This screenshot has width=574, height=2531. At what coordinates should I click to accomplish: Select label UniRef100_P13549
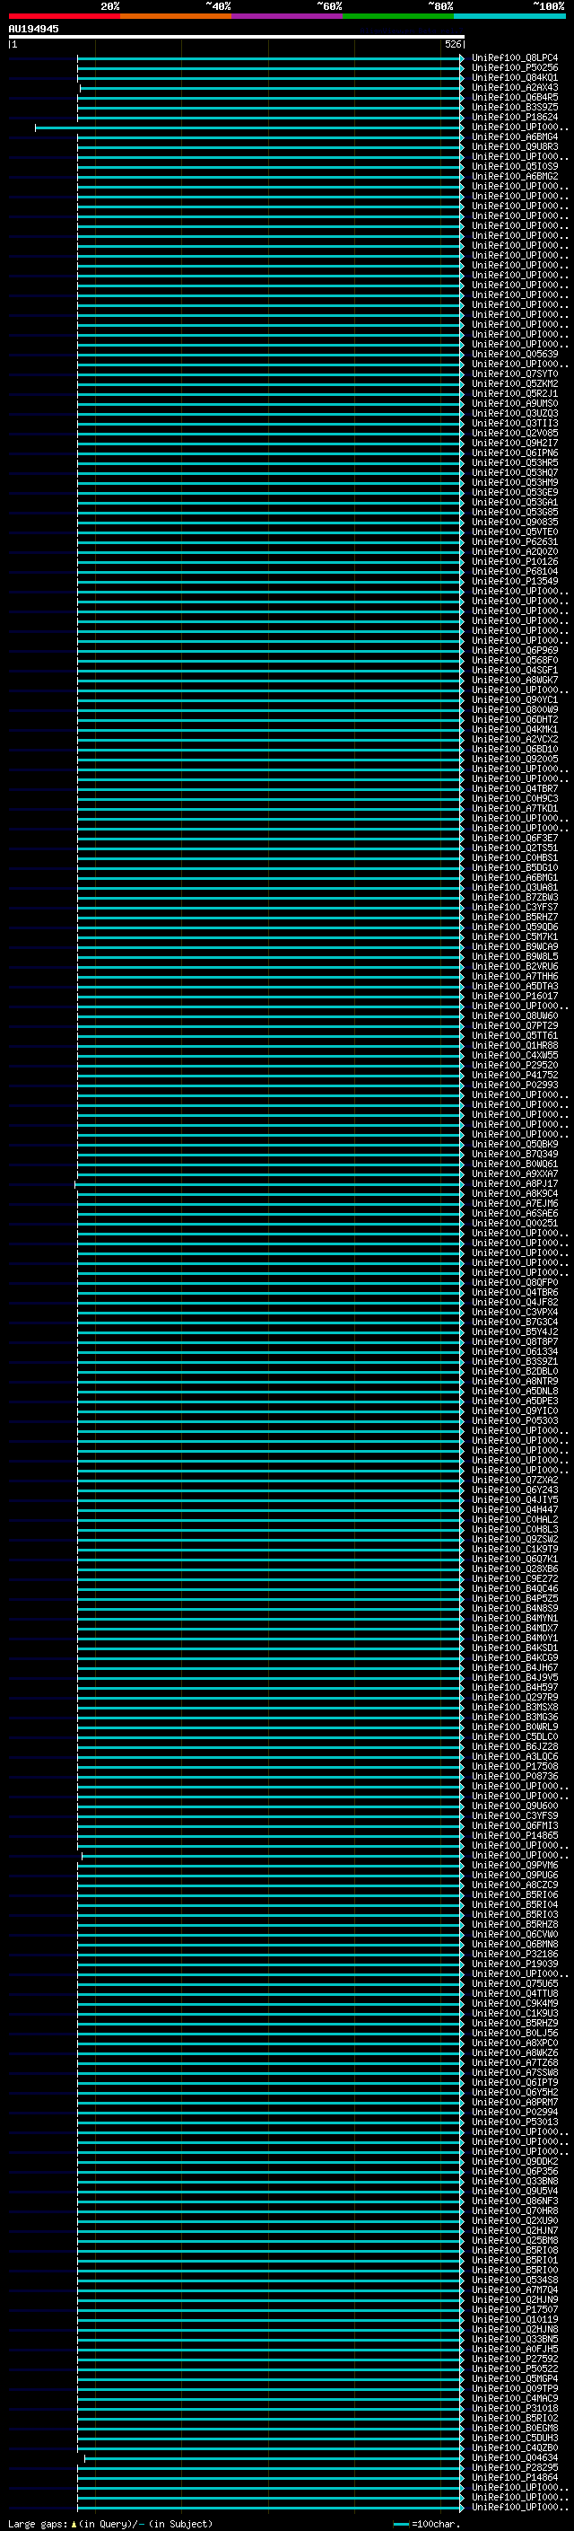(515, 581)
